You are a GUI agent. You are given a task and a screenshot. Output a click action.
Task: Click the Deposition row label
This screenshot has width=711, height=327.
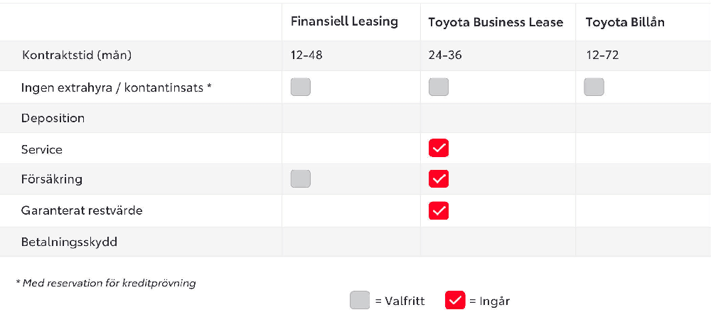tap(53, 119)
